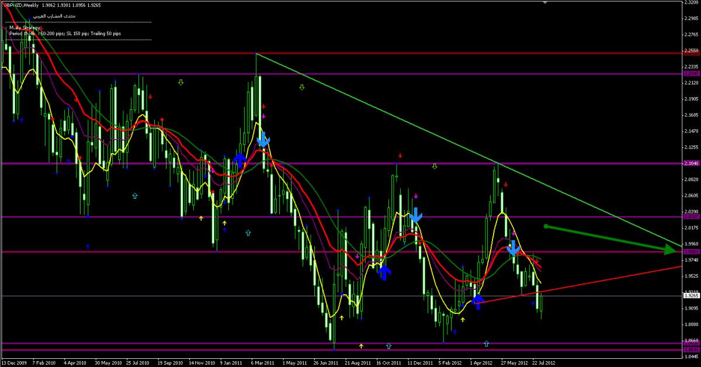Click the 1.8445 price axis label
This screenshot has height=367, width=701.
(692, 356)
